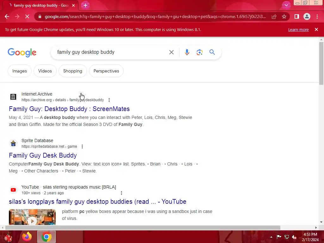The width and height of the screenshot is (324, 243).
Task: View site information lock icon
Action: click(x=40, y=16)
